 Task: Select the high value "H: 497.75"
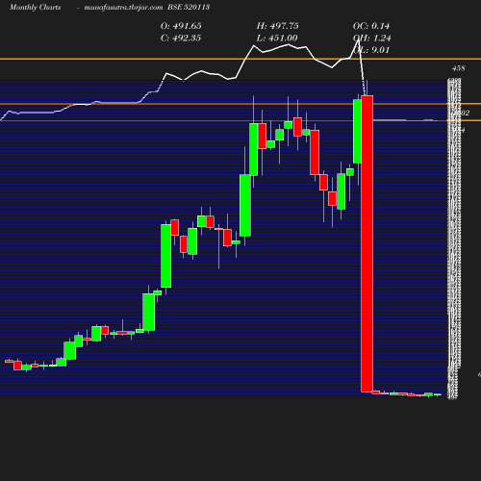(x=277, y=26)
